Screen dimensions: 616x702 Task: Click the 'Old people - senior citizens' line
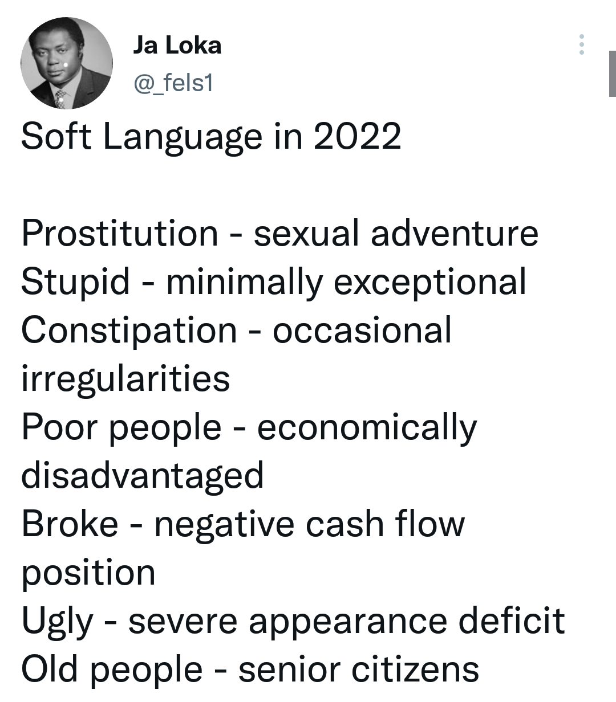(250, 670)
